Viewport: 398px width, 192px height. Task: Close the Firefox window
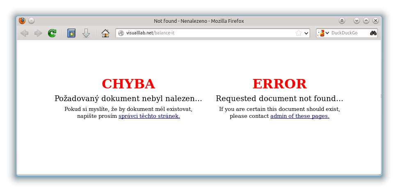[x=376, y=21]
